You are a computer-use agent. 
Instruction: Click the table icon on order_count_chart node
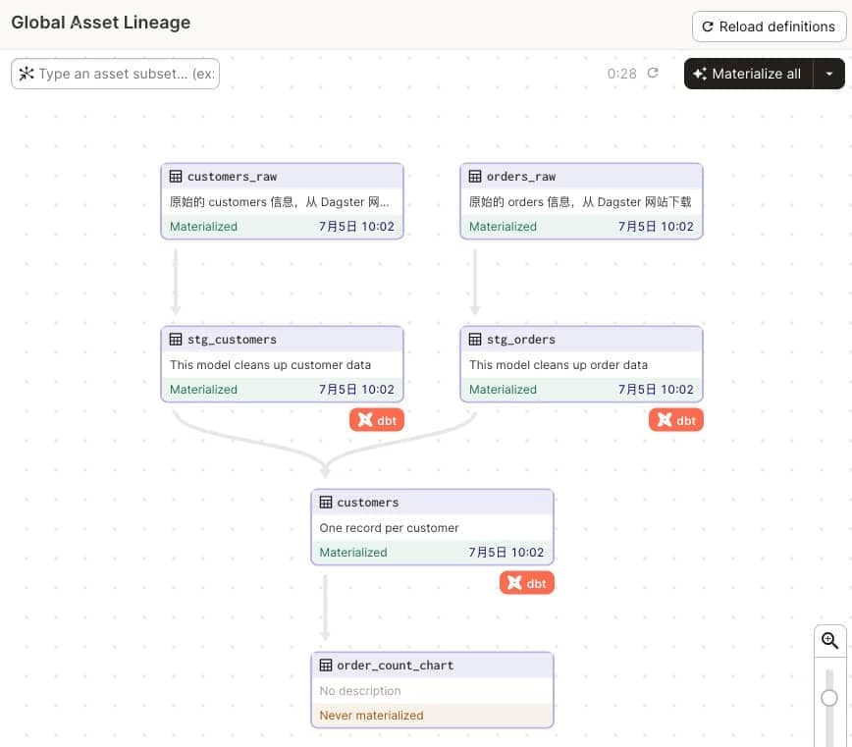pos(326,666)
